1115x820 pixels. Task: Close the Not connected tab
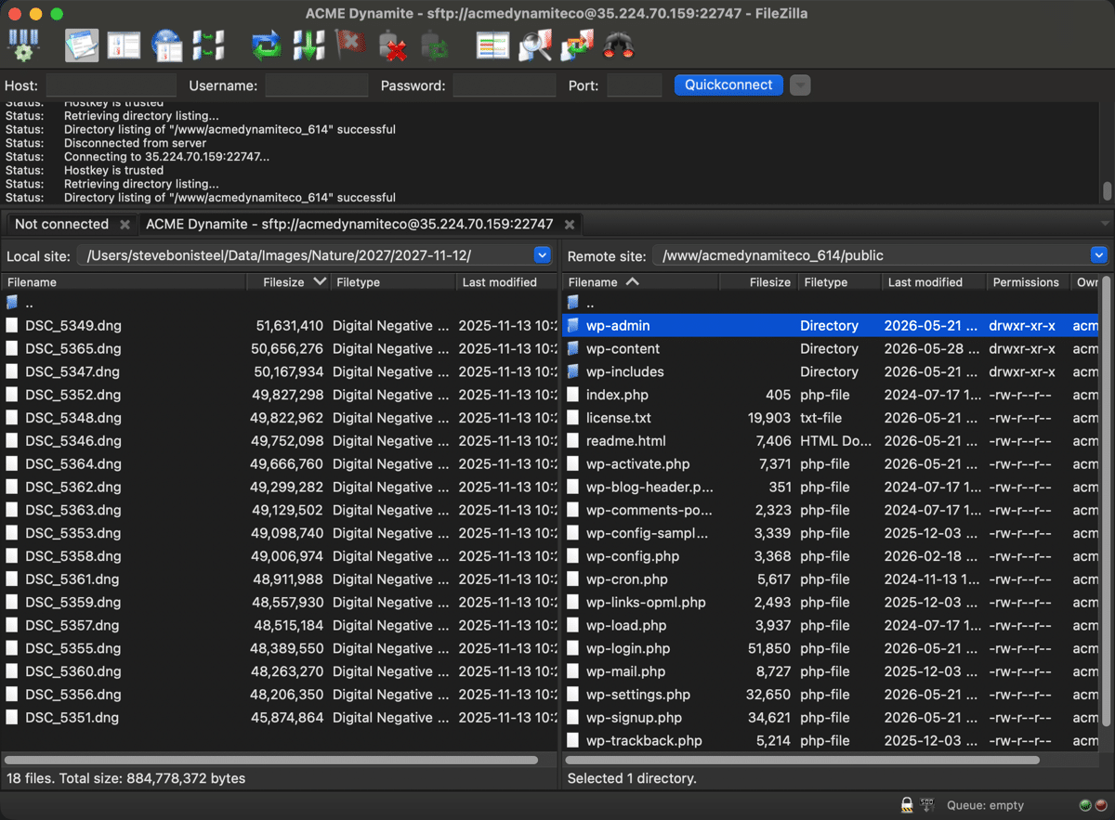coord(125,225)
